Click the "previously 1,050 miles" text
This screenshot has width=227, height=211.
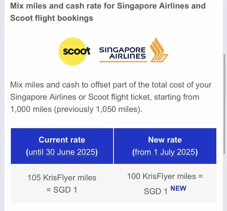click(98, 109)
